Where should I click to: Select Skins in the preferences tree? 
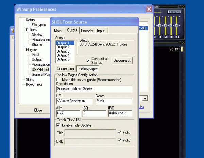[x=30, y=79]
